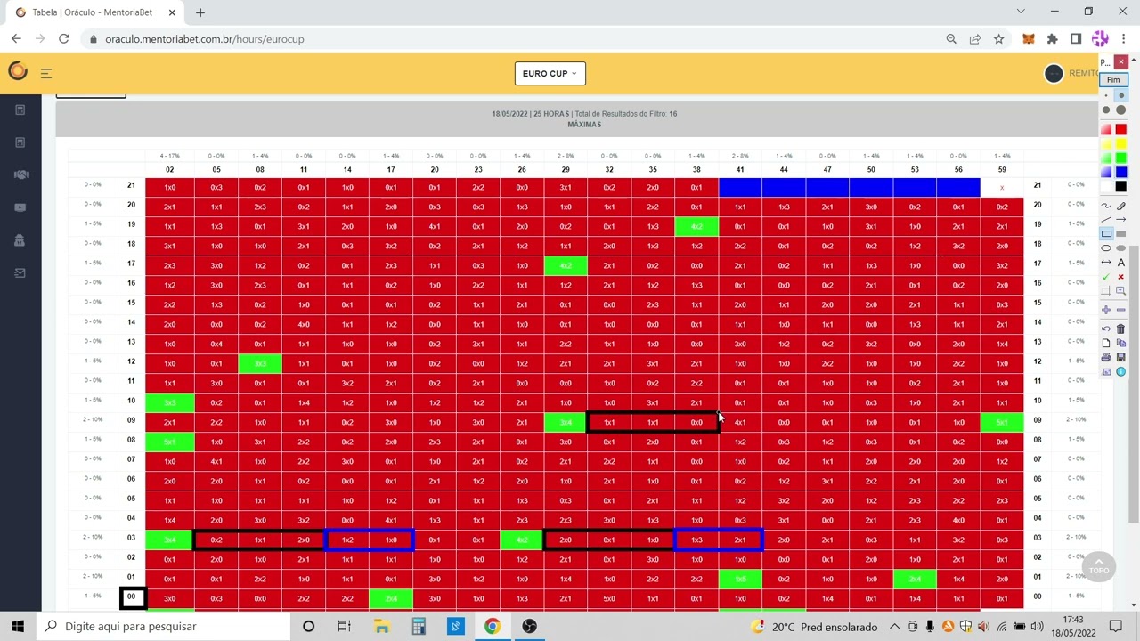
Task: Select the outlined ellipse tool
Action: click(1106, 248)
